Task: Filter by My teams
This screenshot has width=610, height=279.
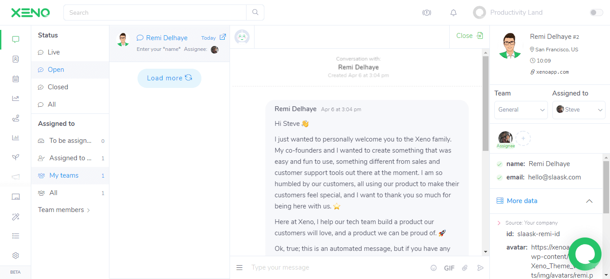Action: (x=70, y=175)
